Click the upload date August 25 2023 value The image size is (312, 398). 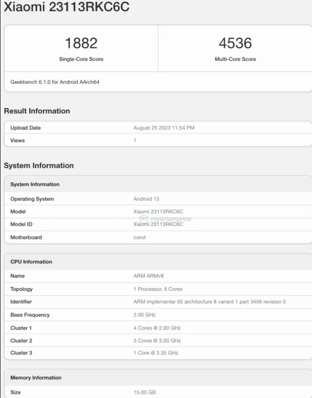pyautogui.click(x=163, y=128)
